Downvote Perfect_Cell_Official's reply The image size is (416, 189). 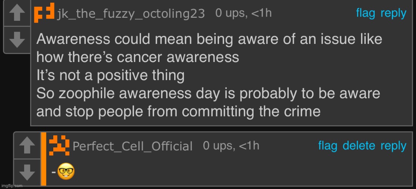pyautogui.click(x=26, y=172)
